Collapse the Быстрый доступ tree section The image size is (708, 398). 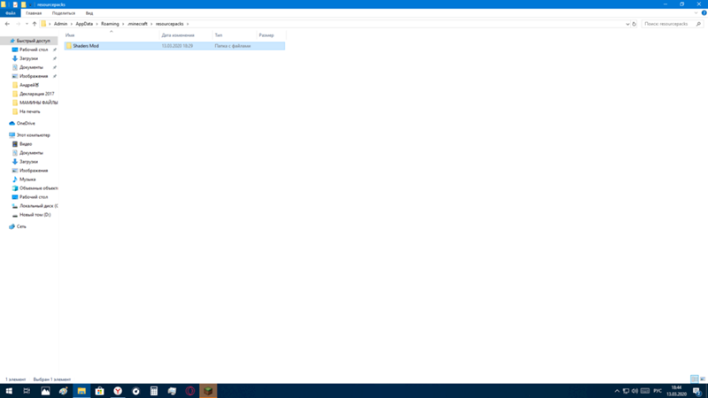pos(4,41)
